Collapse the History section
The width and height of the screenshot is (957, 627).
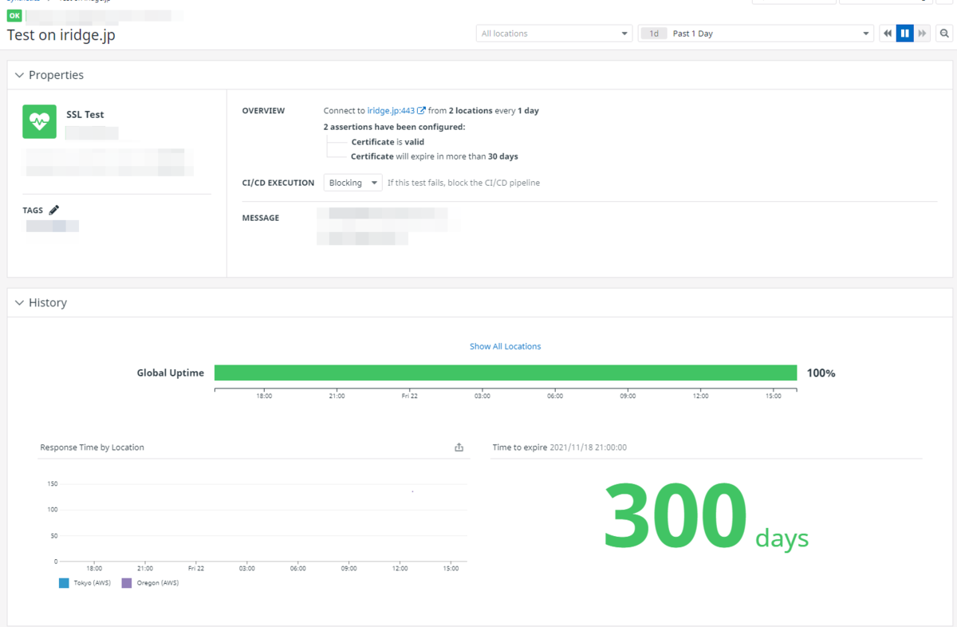[20, 303]
